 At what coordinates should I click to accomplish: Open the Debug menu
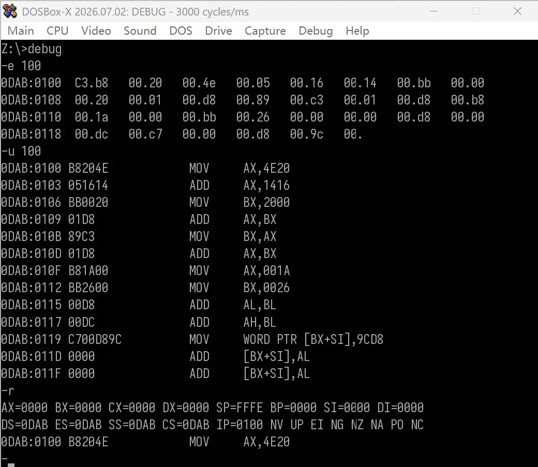pos(316,31)
